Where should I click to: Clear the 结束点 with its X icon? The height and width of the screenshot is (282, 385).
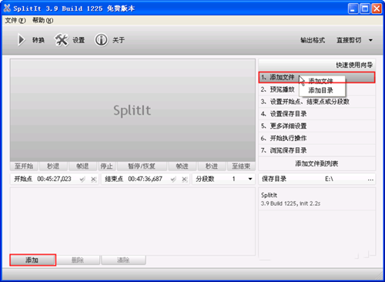click(x=185, y=179)
